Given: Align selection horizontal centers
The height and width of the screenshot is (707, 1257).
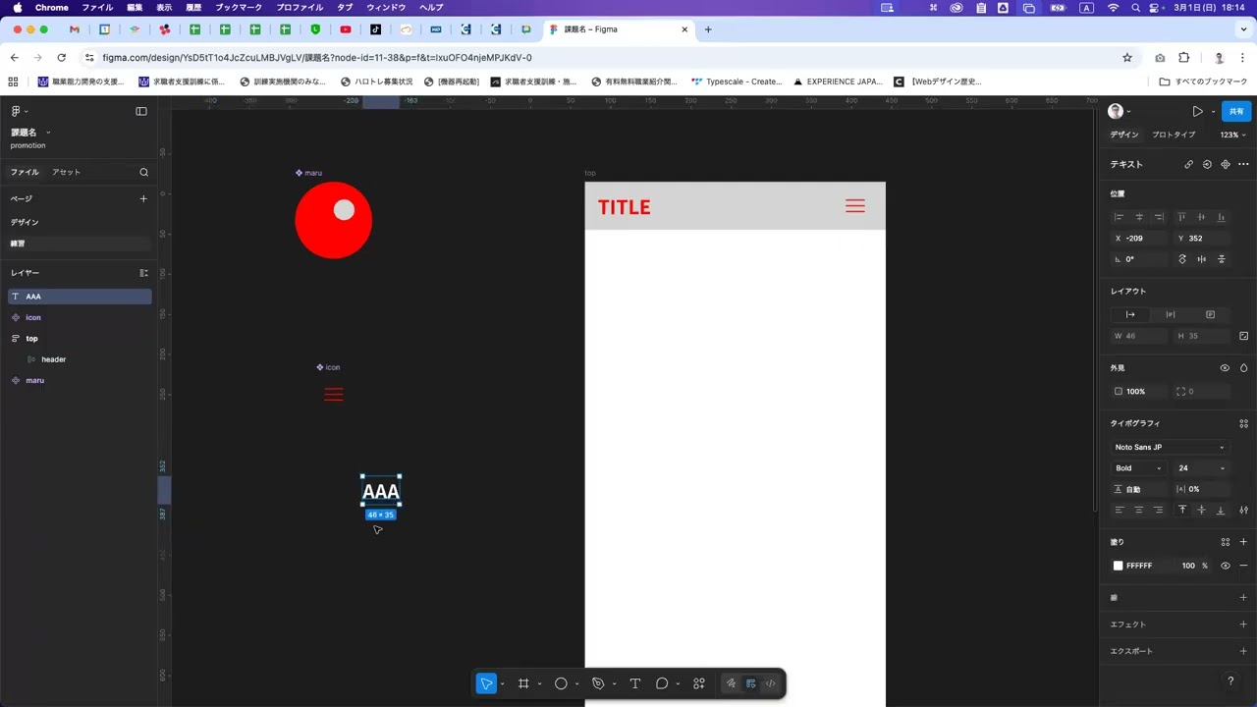Looking at the screenshot, I should pyautogui.click(x=1139, y=217).
